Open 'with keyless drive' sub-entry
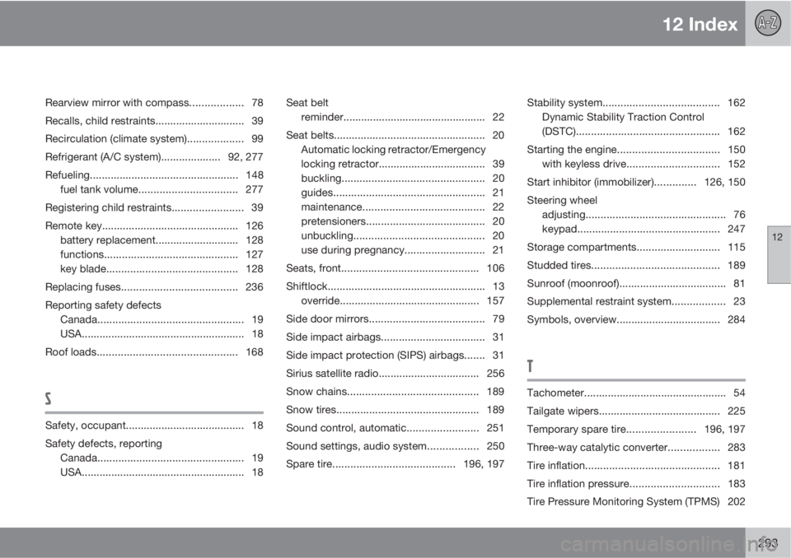Image resolution: width=791 pixels, height=558 pixels. coord(644,165)
